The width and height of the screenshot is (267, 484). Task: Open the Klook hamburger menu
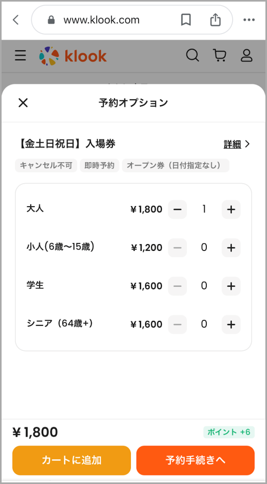click(x=21, y=56)
